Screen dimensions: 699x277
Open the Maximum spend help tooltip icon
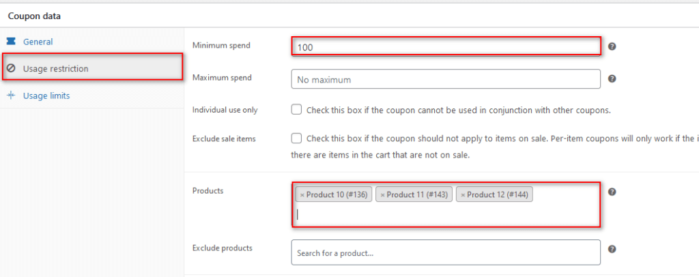tap(612, 79)
